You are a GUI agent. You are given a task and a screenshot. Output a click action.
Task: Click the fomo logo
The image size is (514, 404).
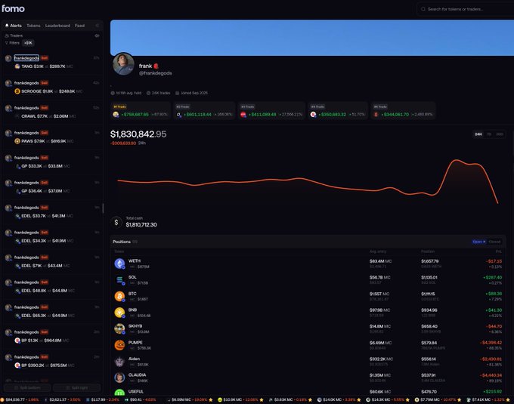click(13, 8)
